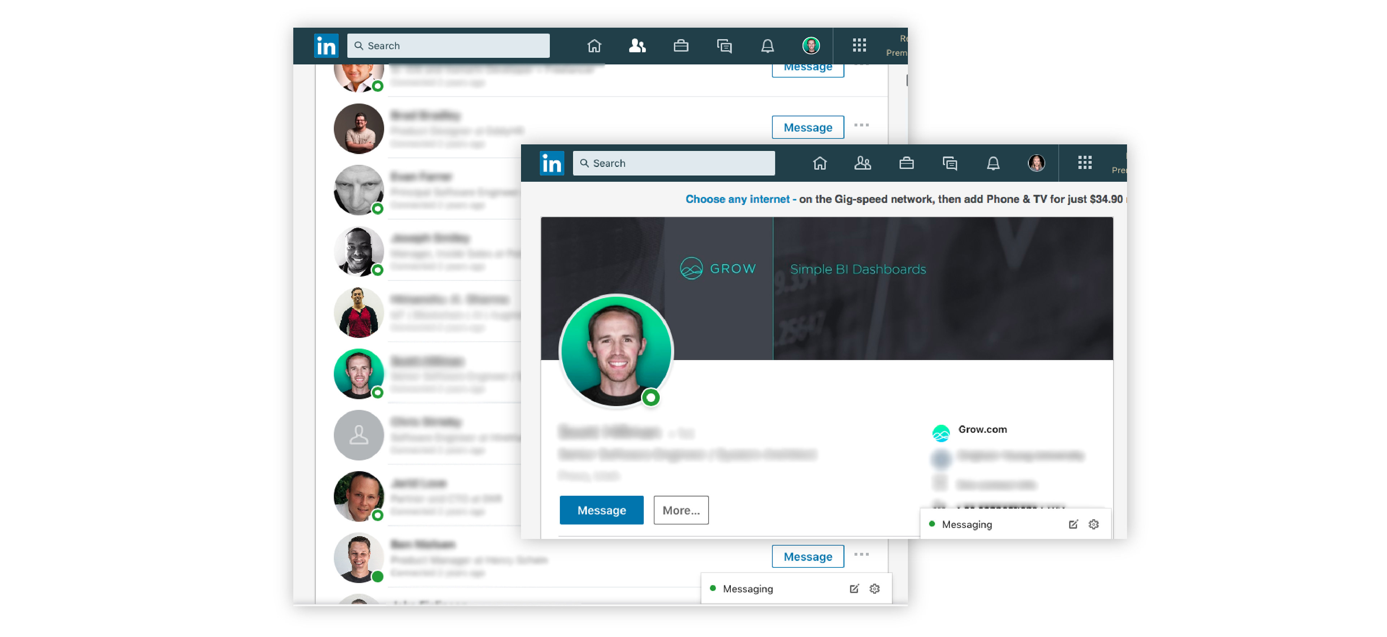Message the connection above the Messaging bar
Screen dimensions: 1387x637
tap(808, 556)
